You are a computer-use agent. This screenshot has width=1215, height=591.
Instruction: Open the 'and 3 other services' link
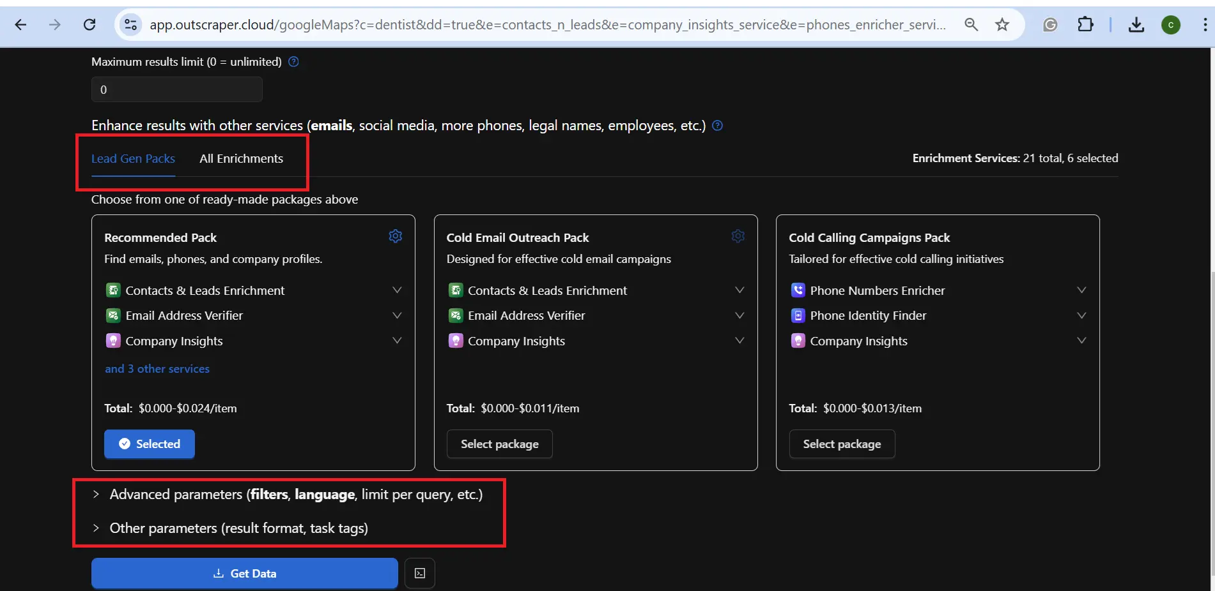(157, 369)
